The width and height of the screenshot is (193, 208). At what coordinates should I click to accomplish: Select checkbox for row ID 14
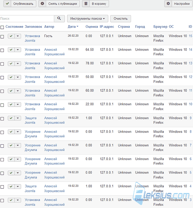point(2,50)
